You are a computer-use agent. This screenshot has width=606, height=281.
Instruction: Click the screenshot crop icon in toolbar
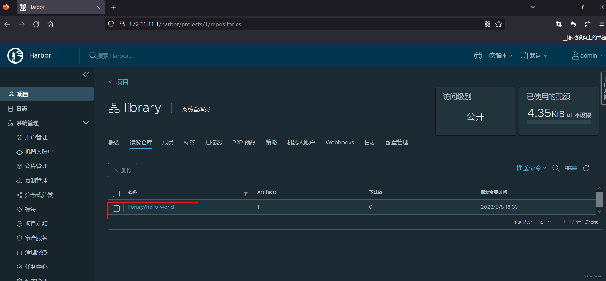559,24
